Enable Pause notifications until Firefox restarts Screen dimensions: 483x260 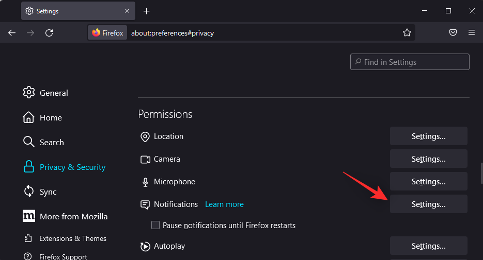[x=155, y=225]
